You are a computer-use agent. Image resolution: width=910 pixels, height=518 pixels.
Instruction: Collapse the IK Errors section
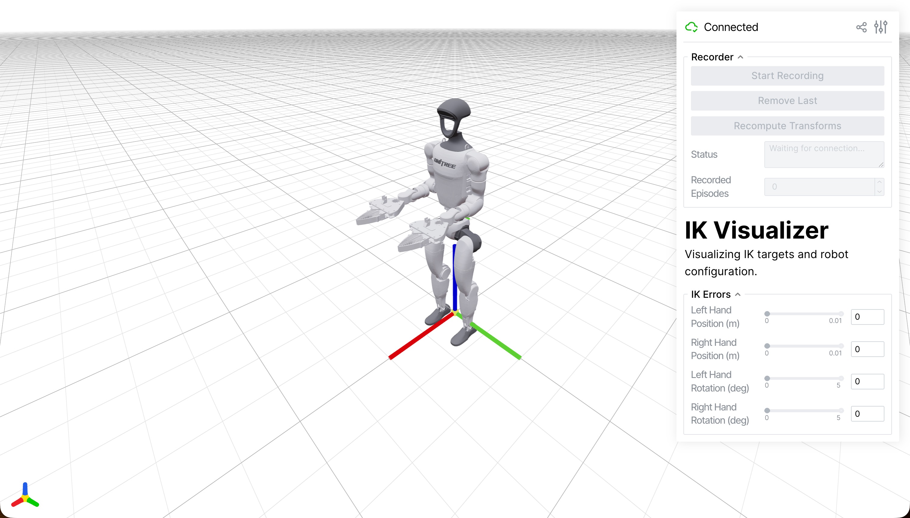tap(738, 294)
